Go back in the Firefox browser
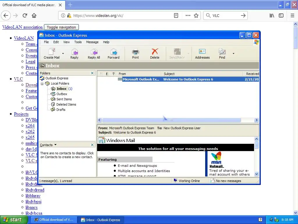Viewport: 298px width, 224px height. point(6,15)
